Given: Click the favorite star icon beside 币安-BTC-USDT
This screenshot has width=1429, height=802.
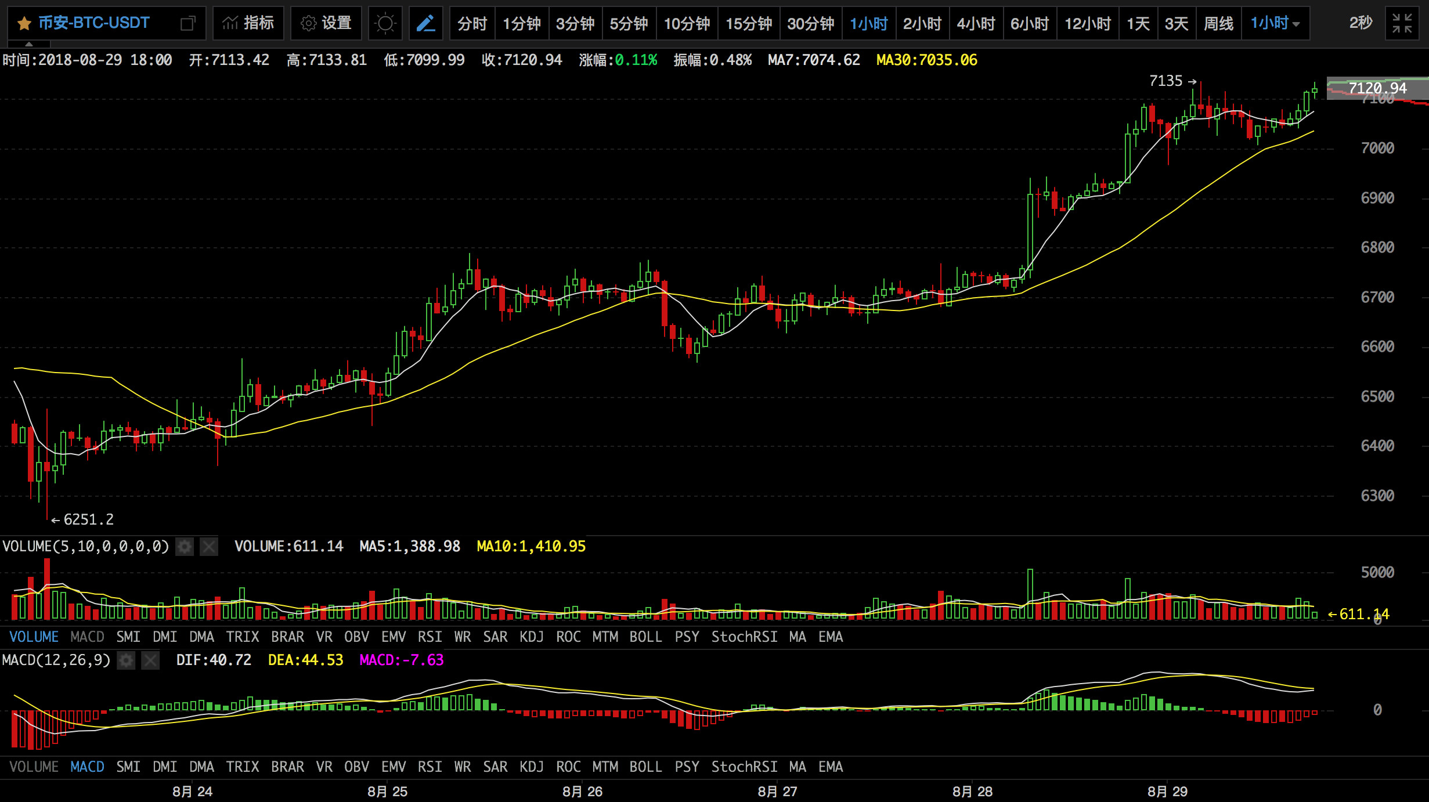Looking at the screenshot, I should [x=24, y=24].
